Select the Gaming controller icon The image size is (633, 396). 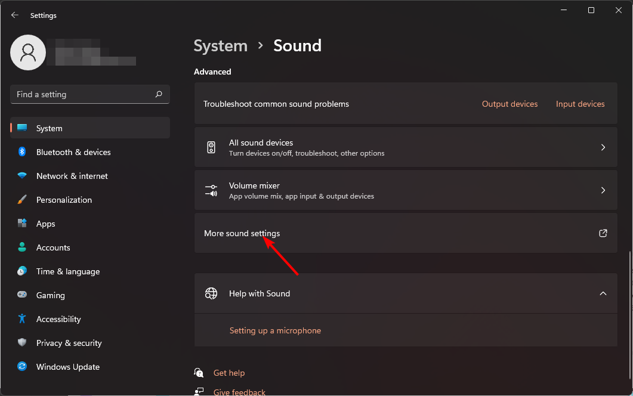tap(23, 295)
